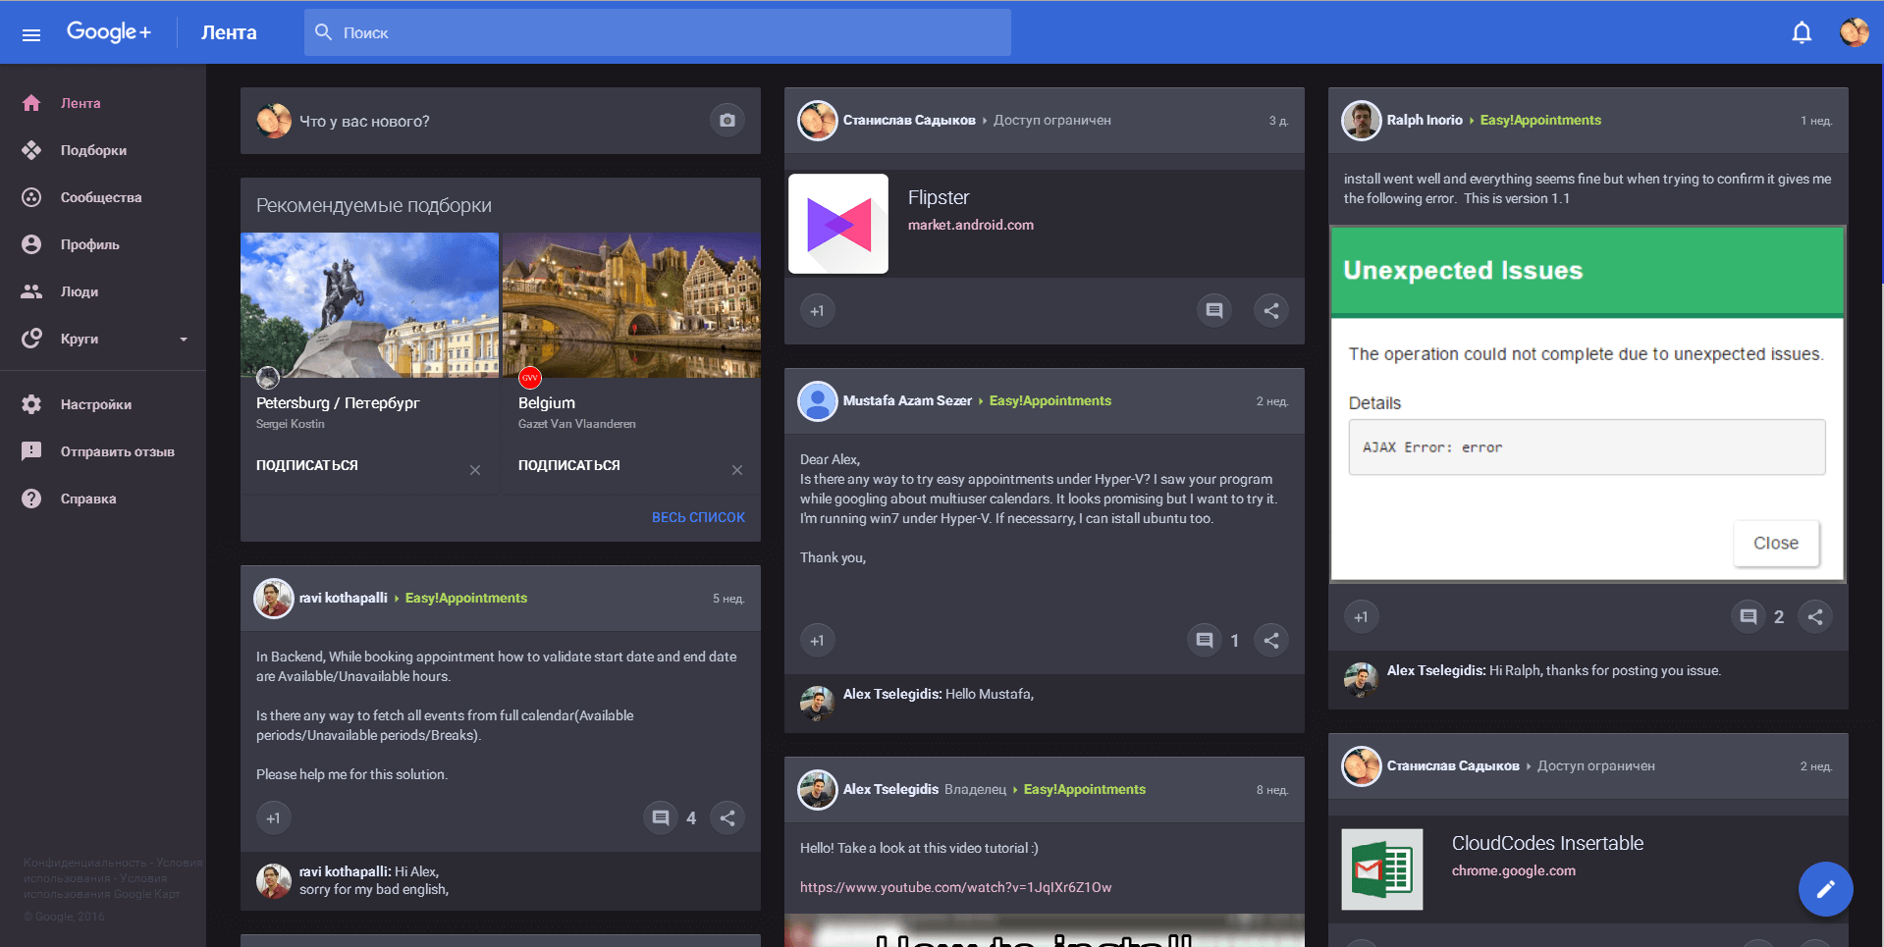
Task: Open Станислав Садыков name on Flipster post
Action: (x=909, y=120)
